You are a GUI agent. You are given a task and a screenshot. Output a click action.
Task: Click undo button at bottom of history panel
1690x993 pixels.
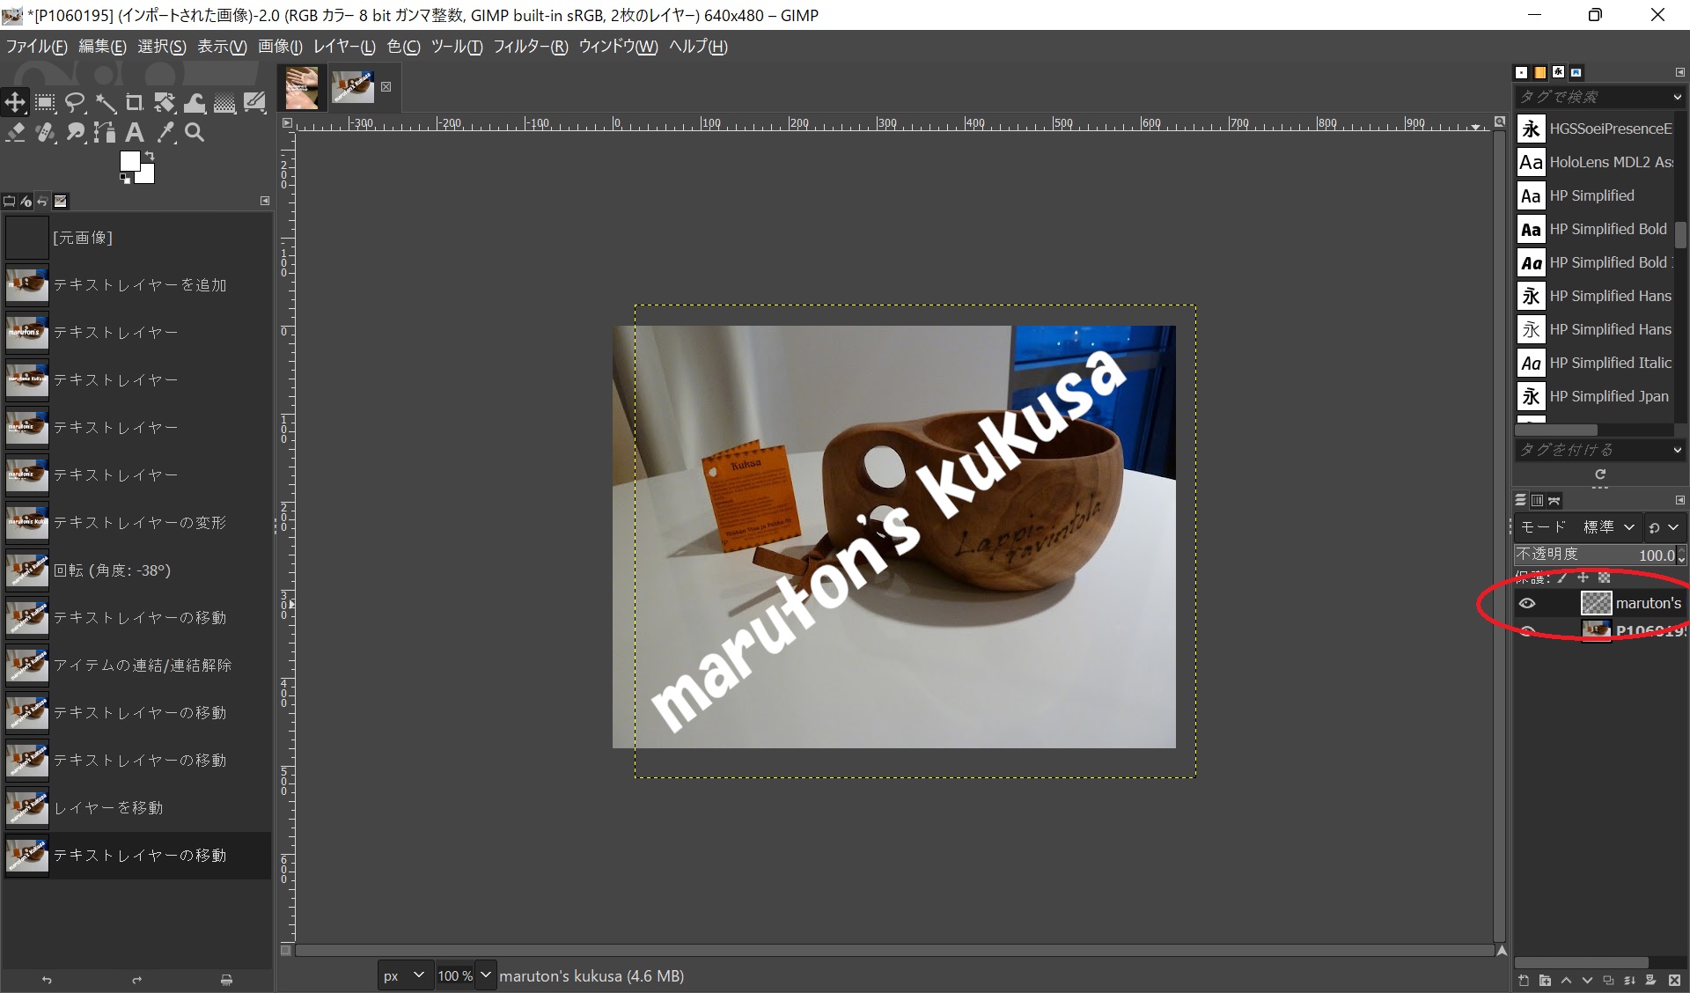tap(47, 980)
